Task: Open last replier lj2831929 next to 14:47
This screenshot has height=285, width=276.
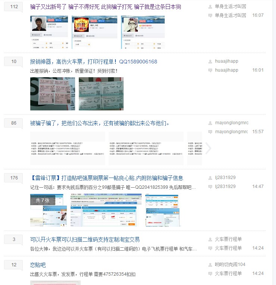Action: coord(225,186)
